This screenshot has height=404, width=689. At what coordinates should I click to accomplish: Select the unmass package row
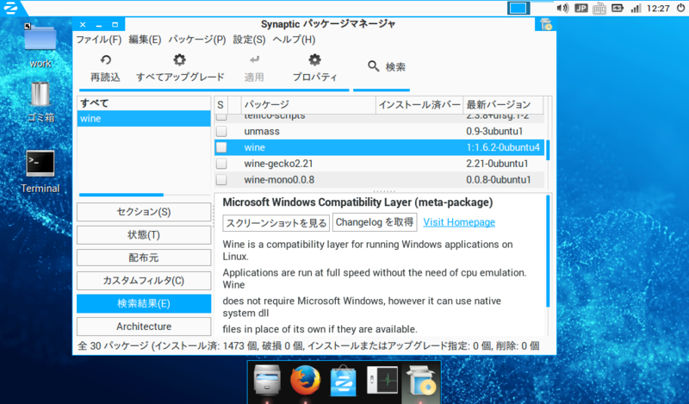[379, 132]
